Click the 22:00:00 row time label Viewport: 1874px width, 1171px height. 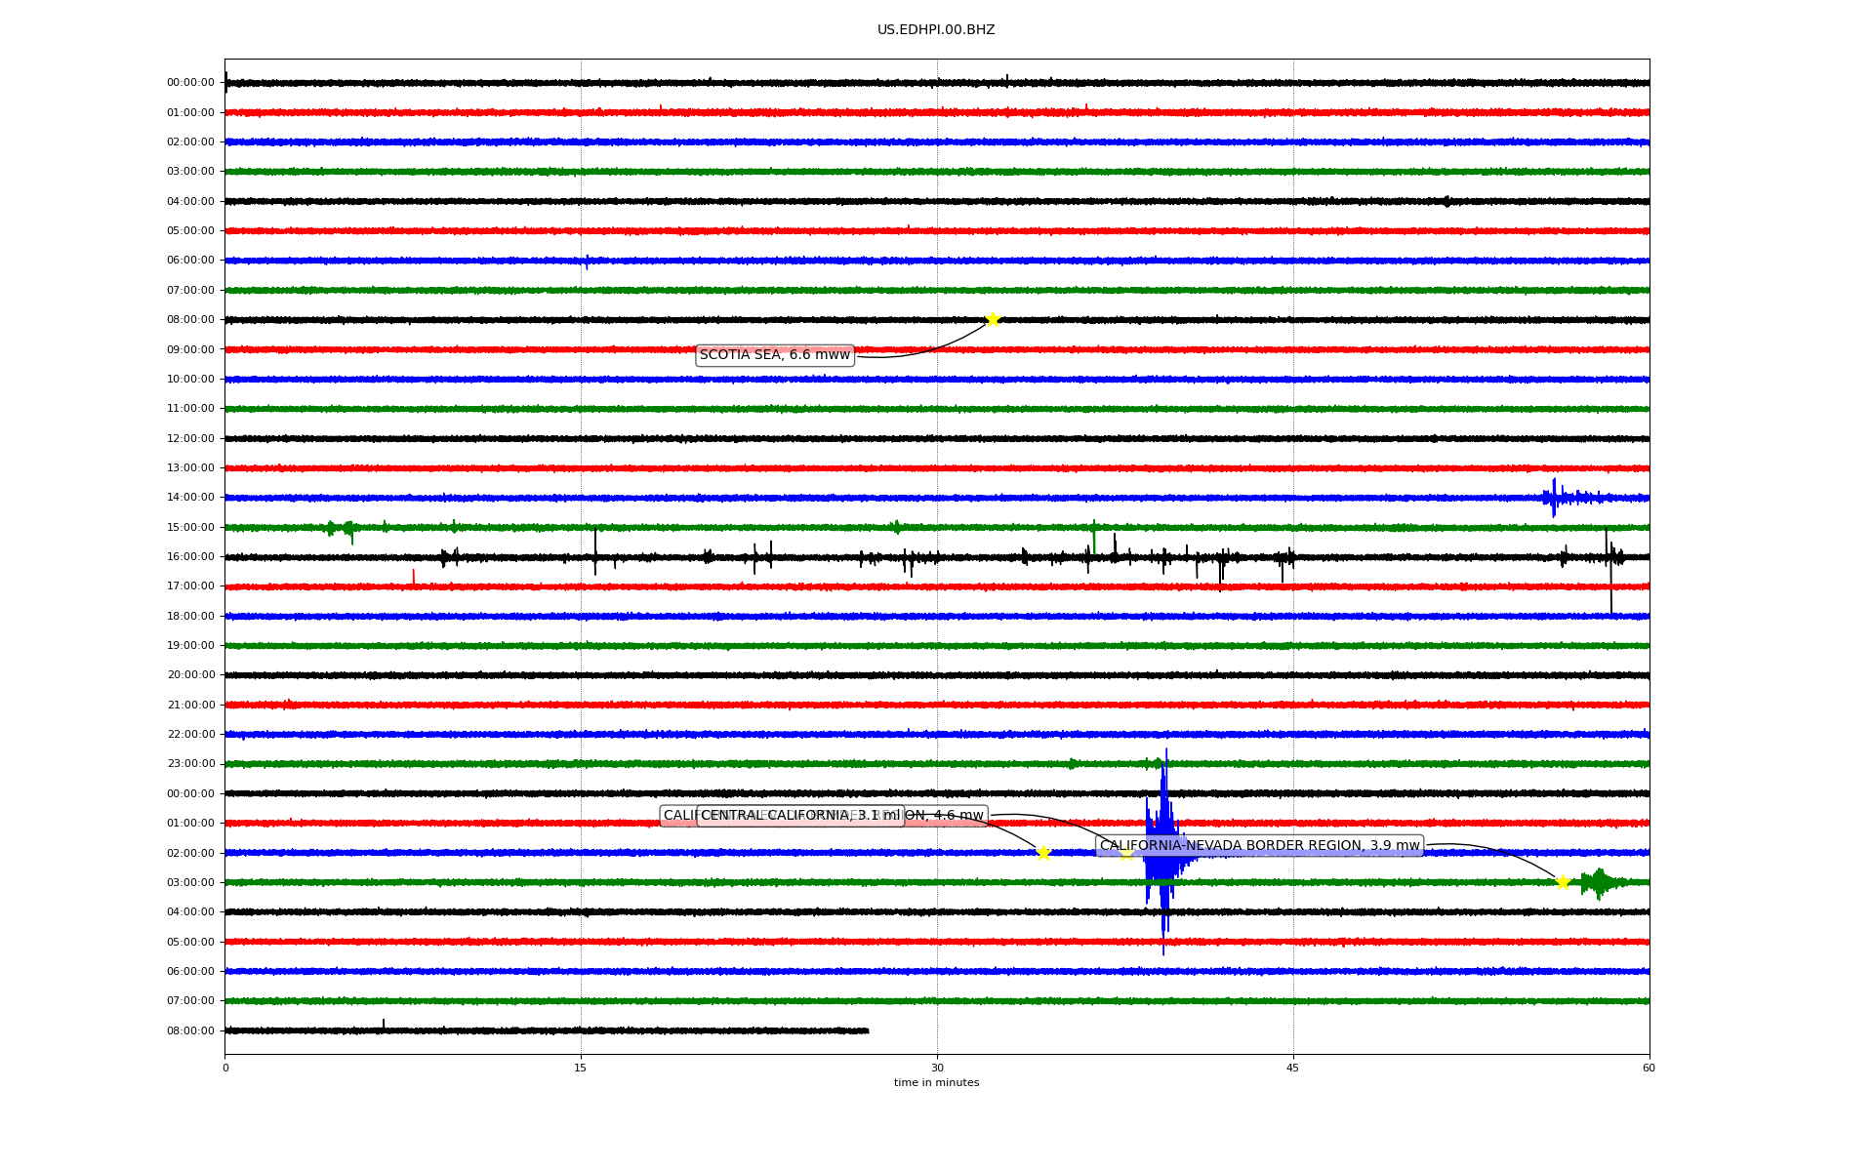[x=190, y=734]
